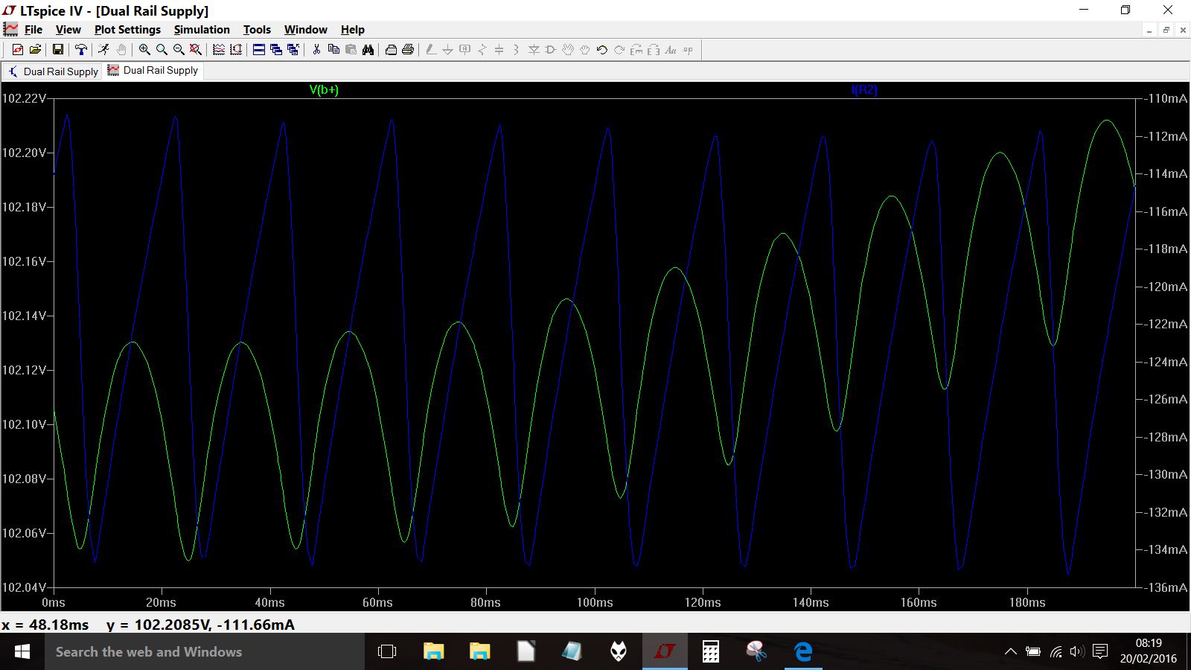Click the SPICE directive .op icon
Screen dimensions: 1191x670
688,50
